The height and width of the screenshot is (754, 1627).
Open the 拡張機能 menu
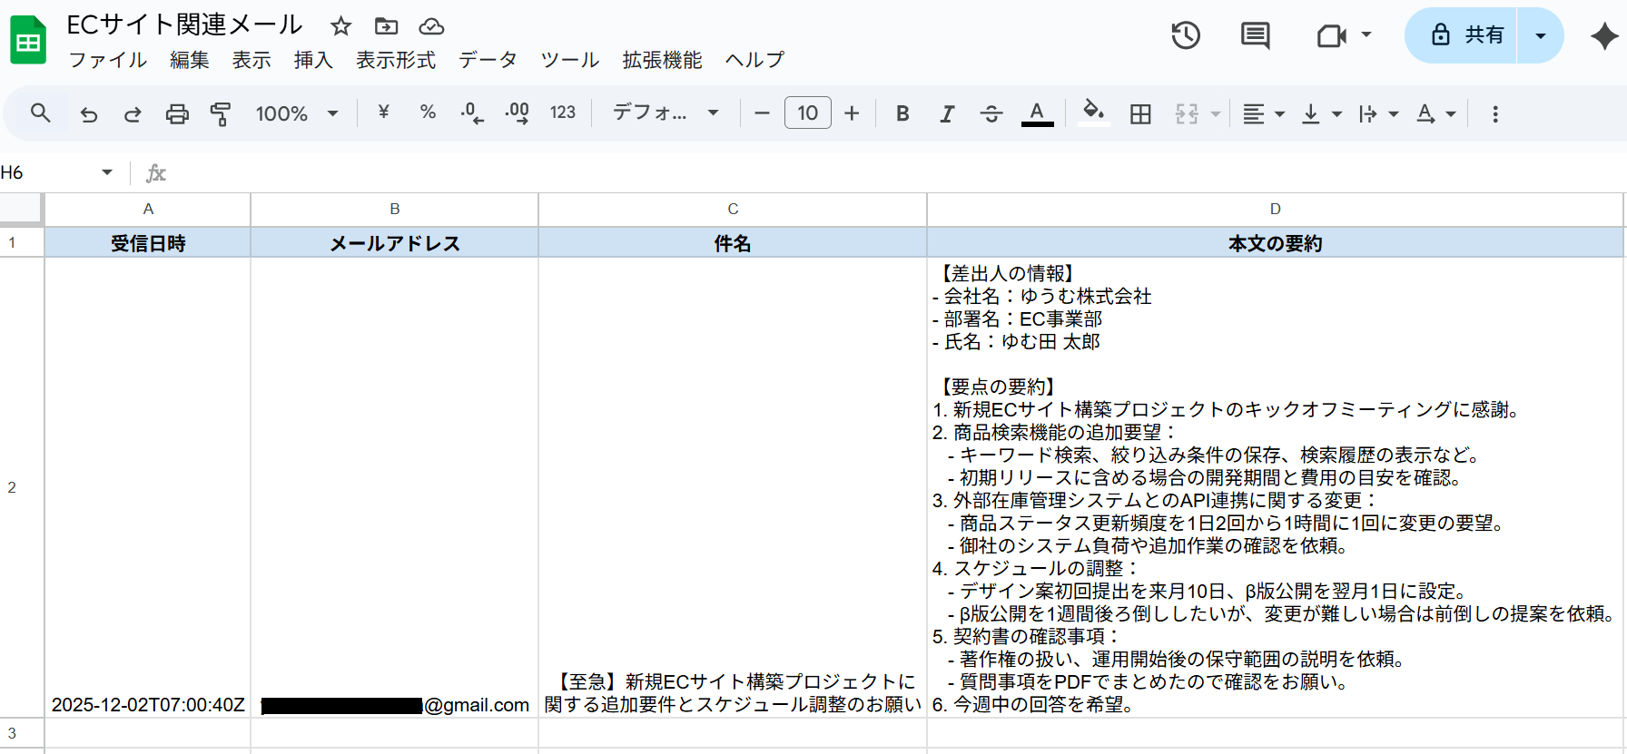click(662, 60)
